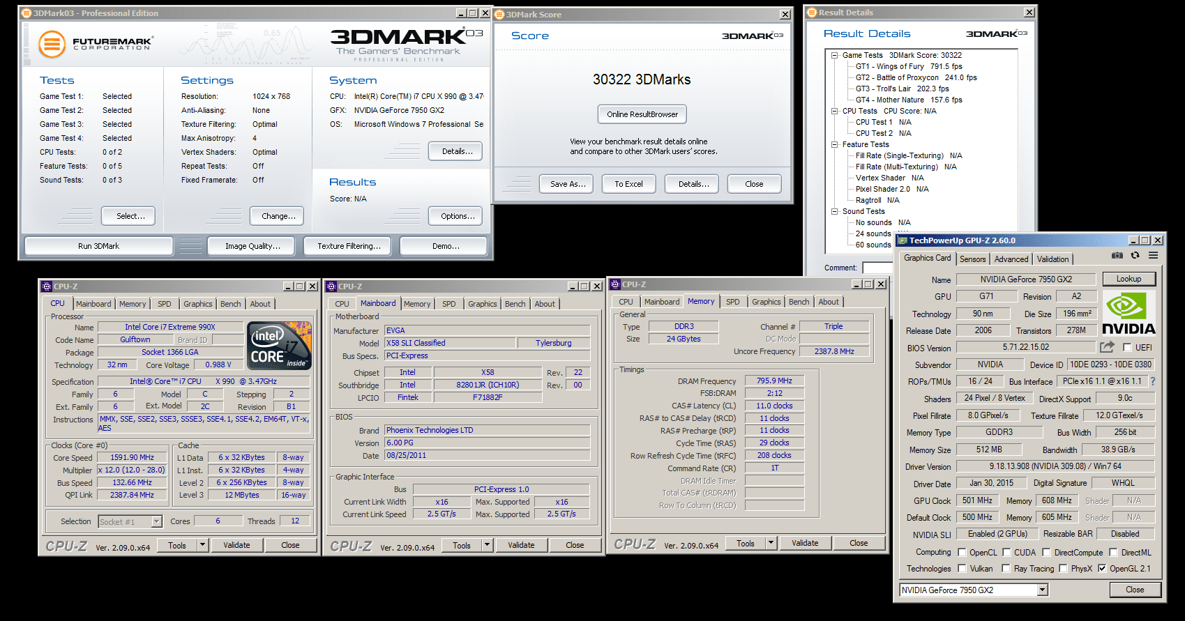Open the Validation tab in GPU-Z
Viewport: 1185px width, 621px height.
(x=1052, y=259)
